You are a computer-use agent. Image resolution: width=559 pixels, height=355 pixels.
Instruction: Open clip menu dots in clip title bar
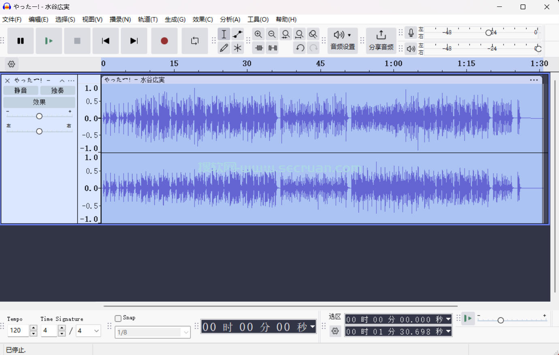(534, 80)
